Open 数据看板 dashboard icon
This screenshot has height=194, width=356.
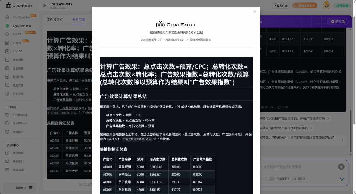point(7,60)
